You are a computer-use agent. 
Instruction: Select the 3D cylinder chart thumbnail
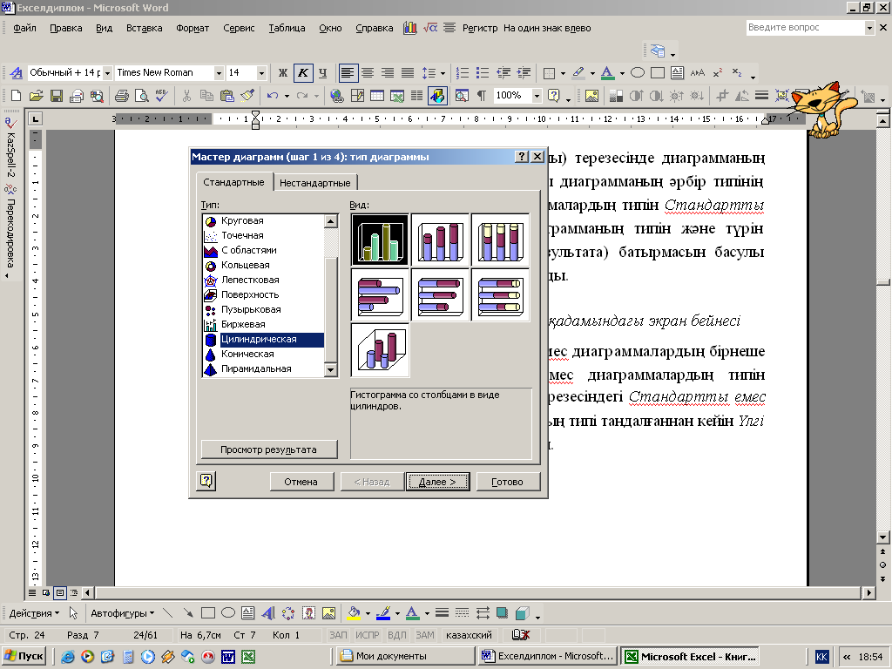pos(380,350)
